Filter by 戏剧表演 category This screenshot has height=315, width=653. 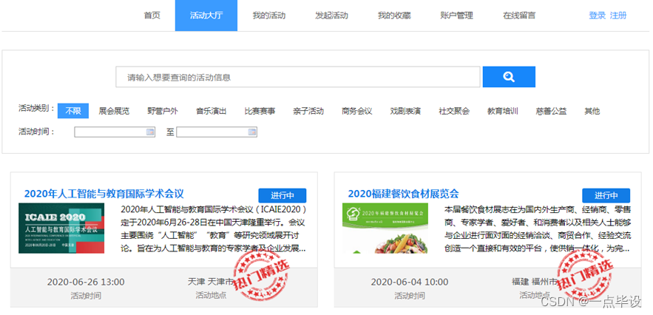[405, 111]
